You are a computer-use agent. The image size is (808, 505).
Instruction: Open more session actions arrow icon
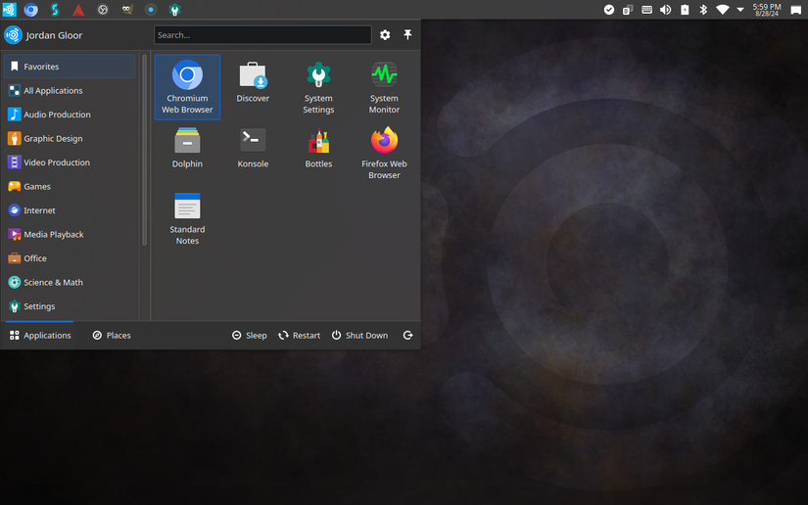click(x=407, y=335)
